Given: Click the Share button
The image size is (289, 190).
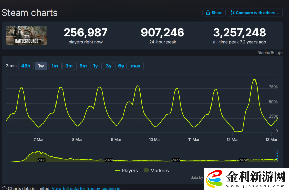Looking at the screenshot, I should [214, 13].
